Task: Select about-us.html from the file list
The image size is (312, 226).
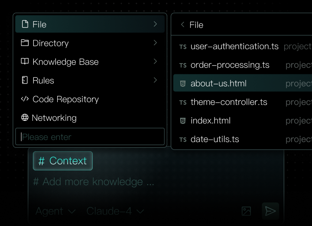Action: [x=218, y=83]
